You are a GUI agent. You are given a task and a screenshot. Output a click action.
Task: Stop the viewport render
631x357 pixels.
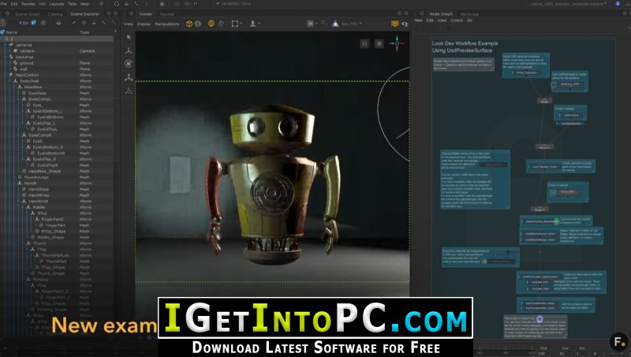pos(379,43)
